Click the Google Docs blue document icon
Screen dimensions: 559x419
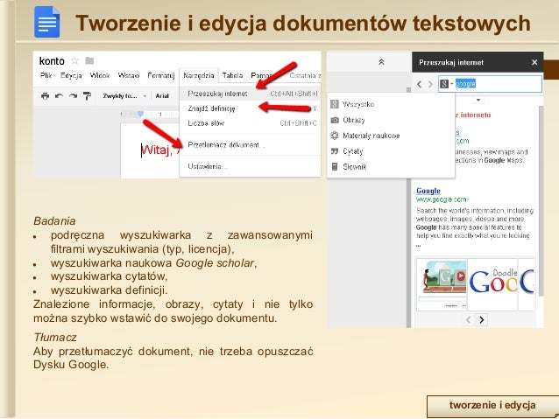click(47, 22)
